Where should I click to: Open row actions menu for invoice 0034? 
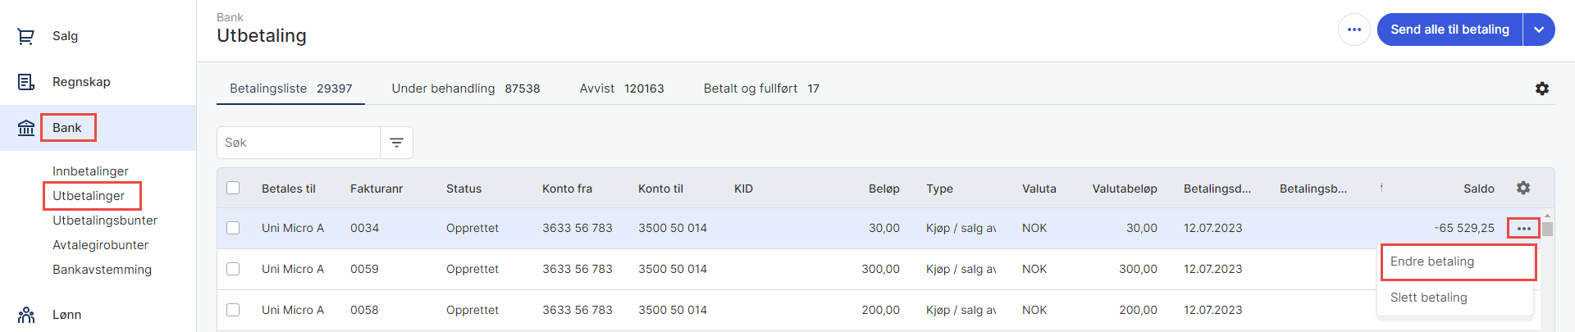pos(1523,228)
